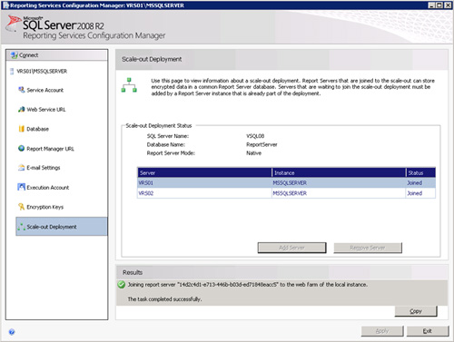454x342 pixels.
Task: Click the ReportServer database name value
Action: pyautogui.click(x=262, y=144)
